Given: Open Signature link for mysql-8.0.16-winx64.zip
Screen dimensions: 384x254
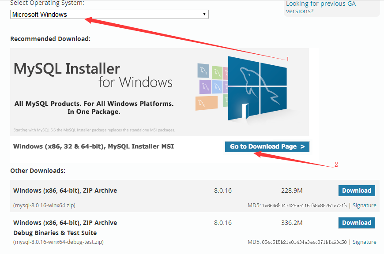Looking at the screenshot, I should coord(365,205).
